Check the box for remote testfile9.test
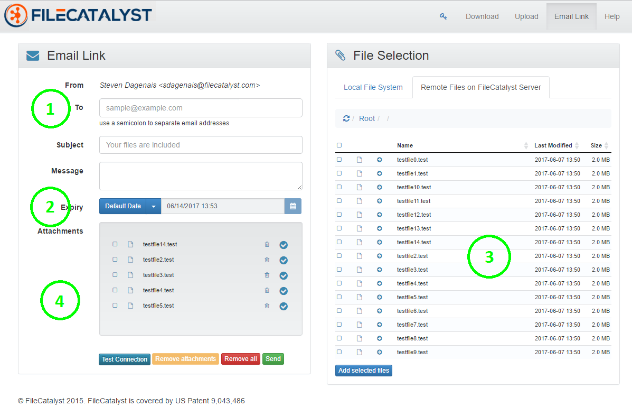The height and width of the screenshot is (416, 632). click(x=339, y=352)
